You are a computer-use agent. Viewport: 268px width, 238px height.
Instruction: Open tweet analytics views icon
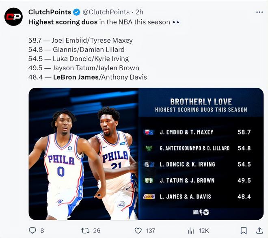coord(191,230)
